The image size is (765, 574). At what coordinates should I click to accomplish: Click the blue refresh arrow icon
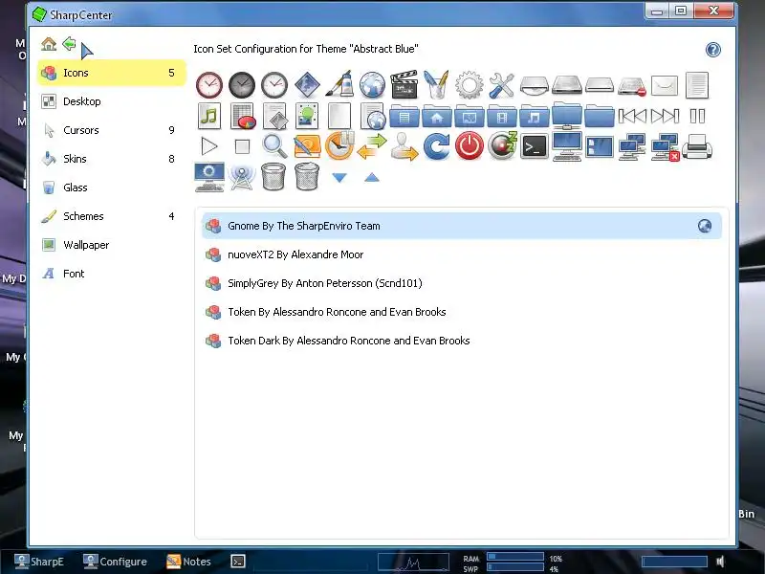(437, 146)
